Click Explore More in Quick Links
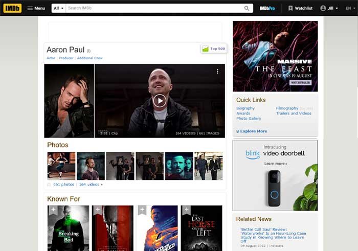Viewport: 358px width, 251px height. pos(253,131)
